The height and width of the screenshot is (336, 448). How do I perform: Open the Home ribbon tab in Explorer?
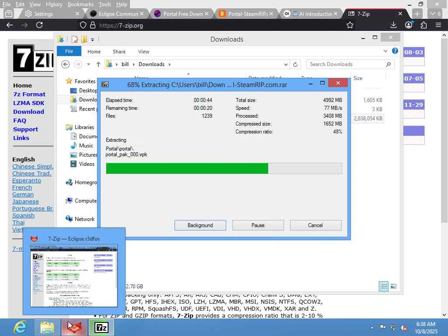[94, 52]
